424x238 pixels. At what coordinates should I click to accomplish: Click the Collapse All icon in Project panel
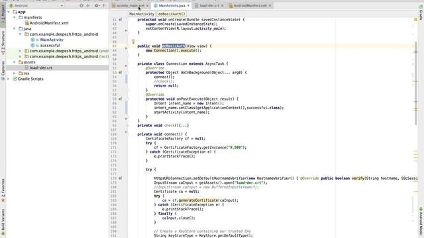pyautogui.click(x=88, y=5)
